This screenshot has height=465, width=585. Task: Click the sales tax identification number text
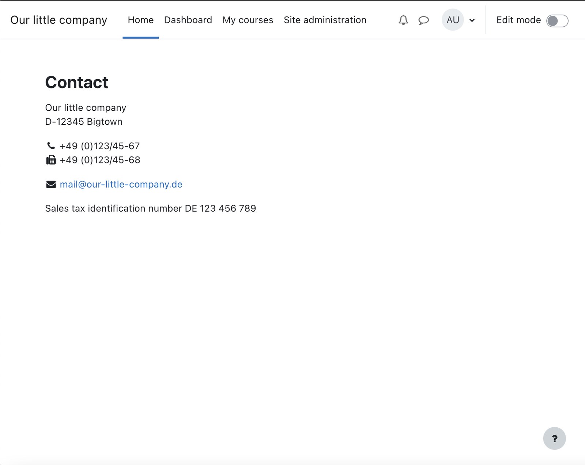click(x=151, y=208)
